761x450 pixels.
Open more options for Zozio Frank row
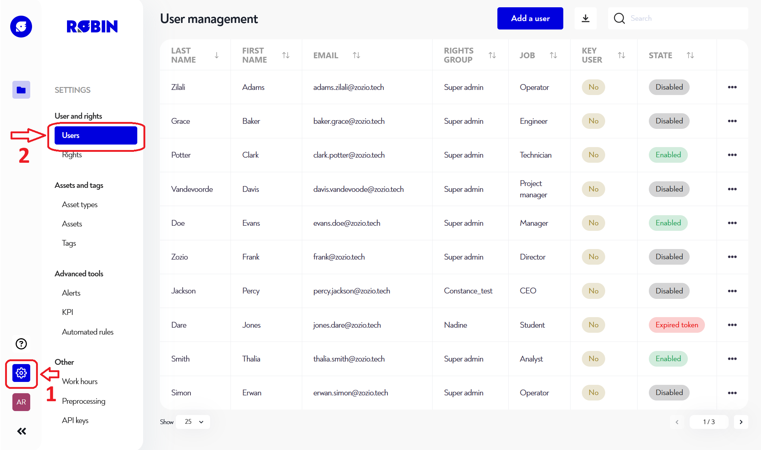coord(732,257)
